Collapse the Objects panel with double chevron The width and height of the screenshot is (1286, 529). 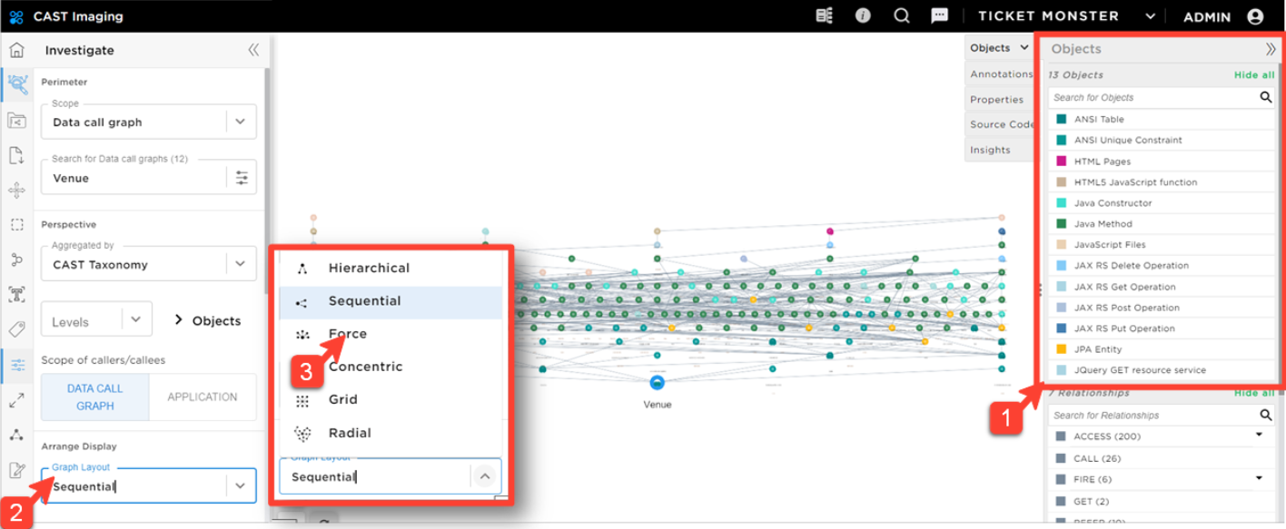(x=1271, y=49)
